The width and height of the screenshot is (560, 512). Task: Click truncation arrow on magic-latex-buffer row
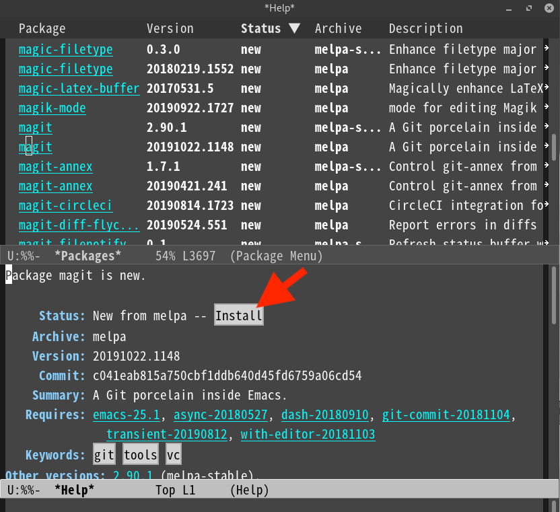pyautogui.click(x=546, y=87)
